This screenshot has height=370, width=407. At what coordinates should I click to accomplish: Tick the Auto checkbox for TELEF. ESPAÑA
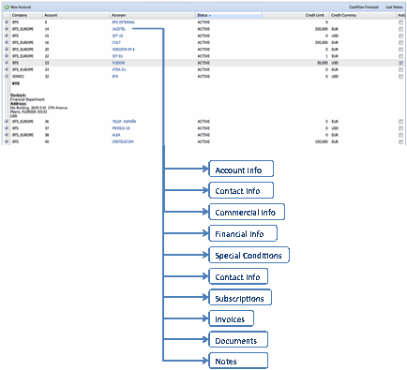(400, 122)
